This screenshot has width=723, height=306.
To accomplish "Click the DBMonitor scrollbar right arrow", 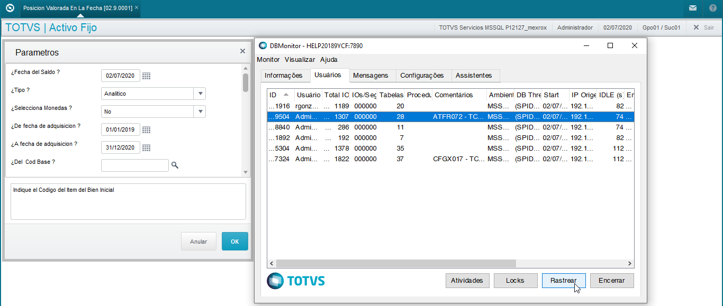I will tap(630, 263).
